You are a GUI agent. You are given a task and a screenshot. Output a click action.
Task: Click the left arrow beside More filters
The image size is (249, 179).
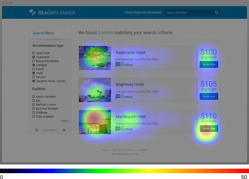[36, 130]
